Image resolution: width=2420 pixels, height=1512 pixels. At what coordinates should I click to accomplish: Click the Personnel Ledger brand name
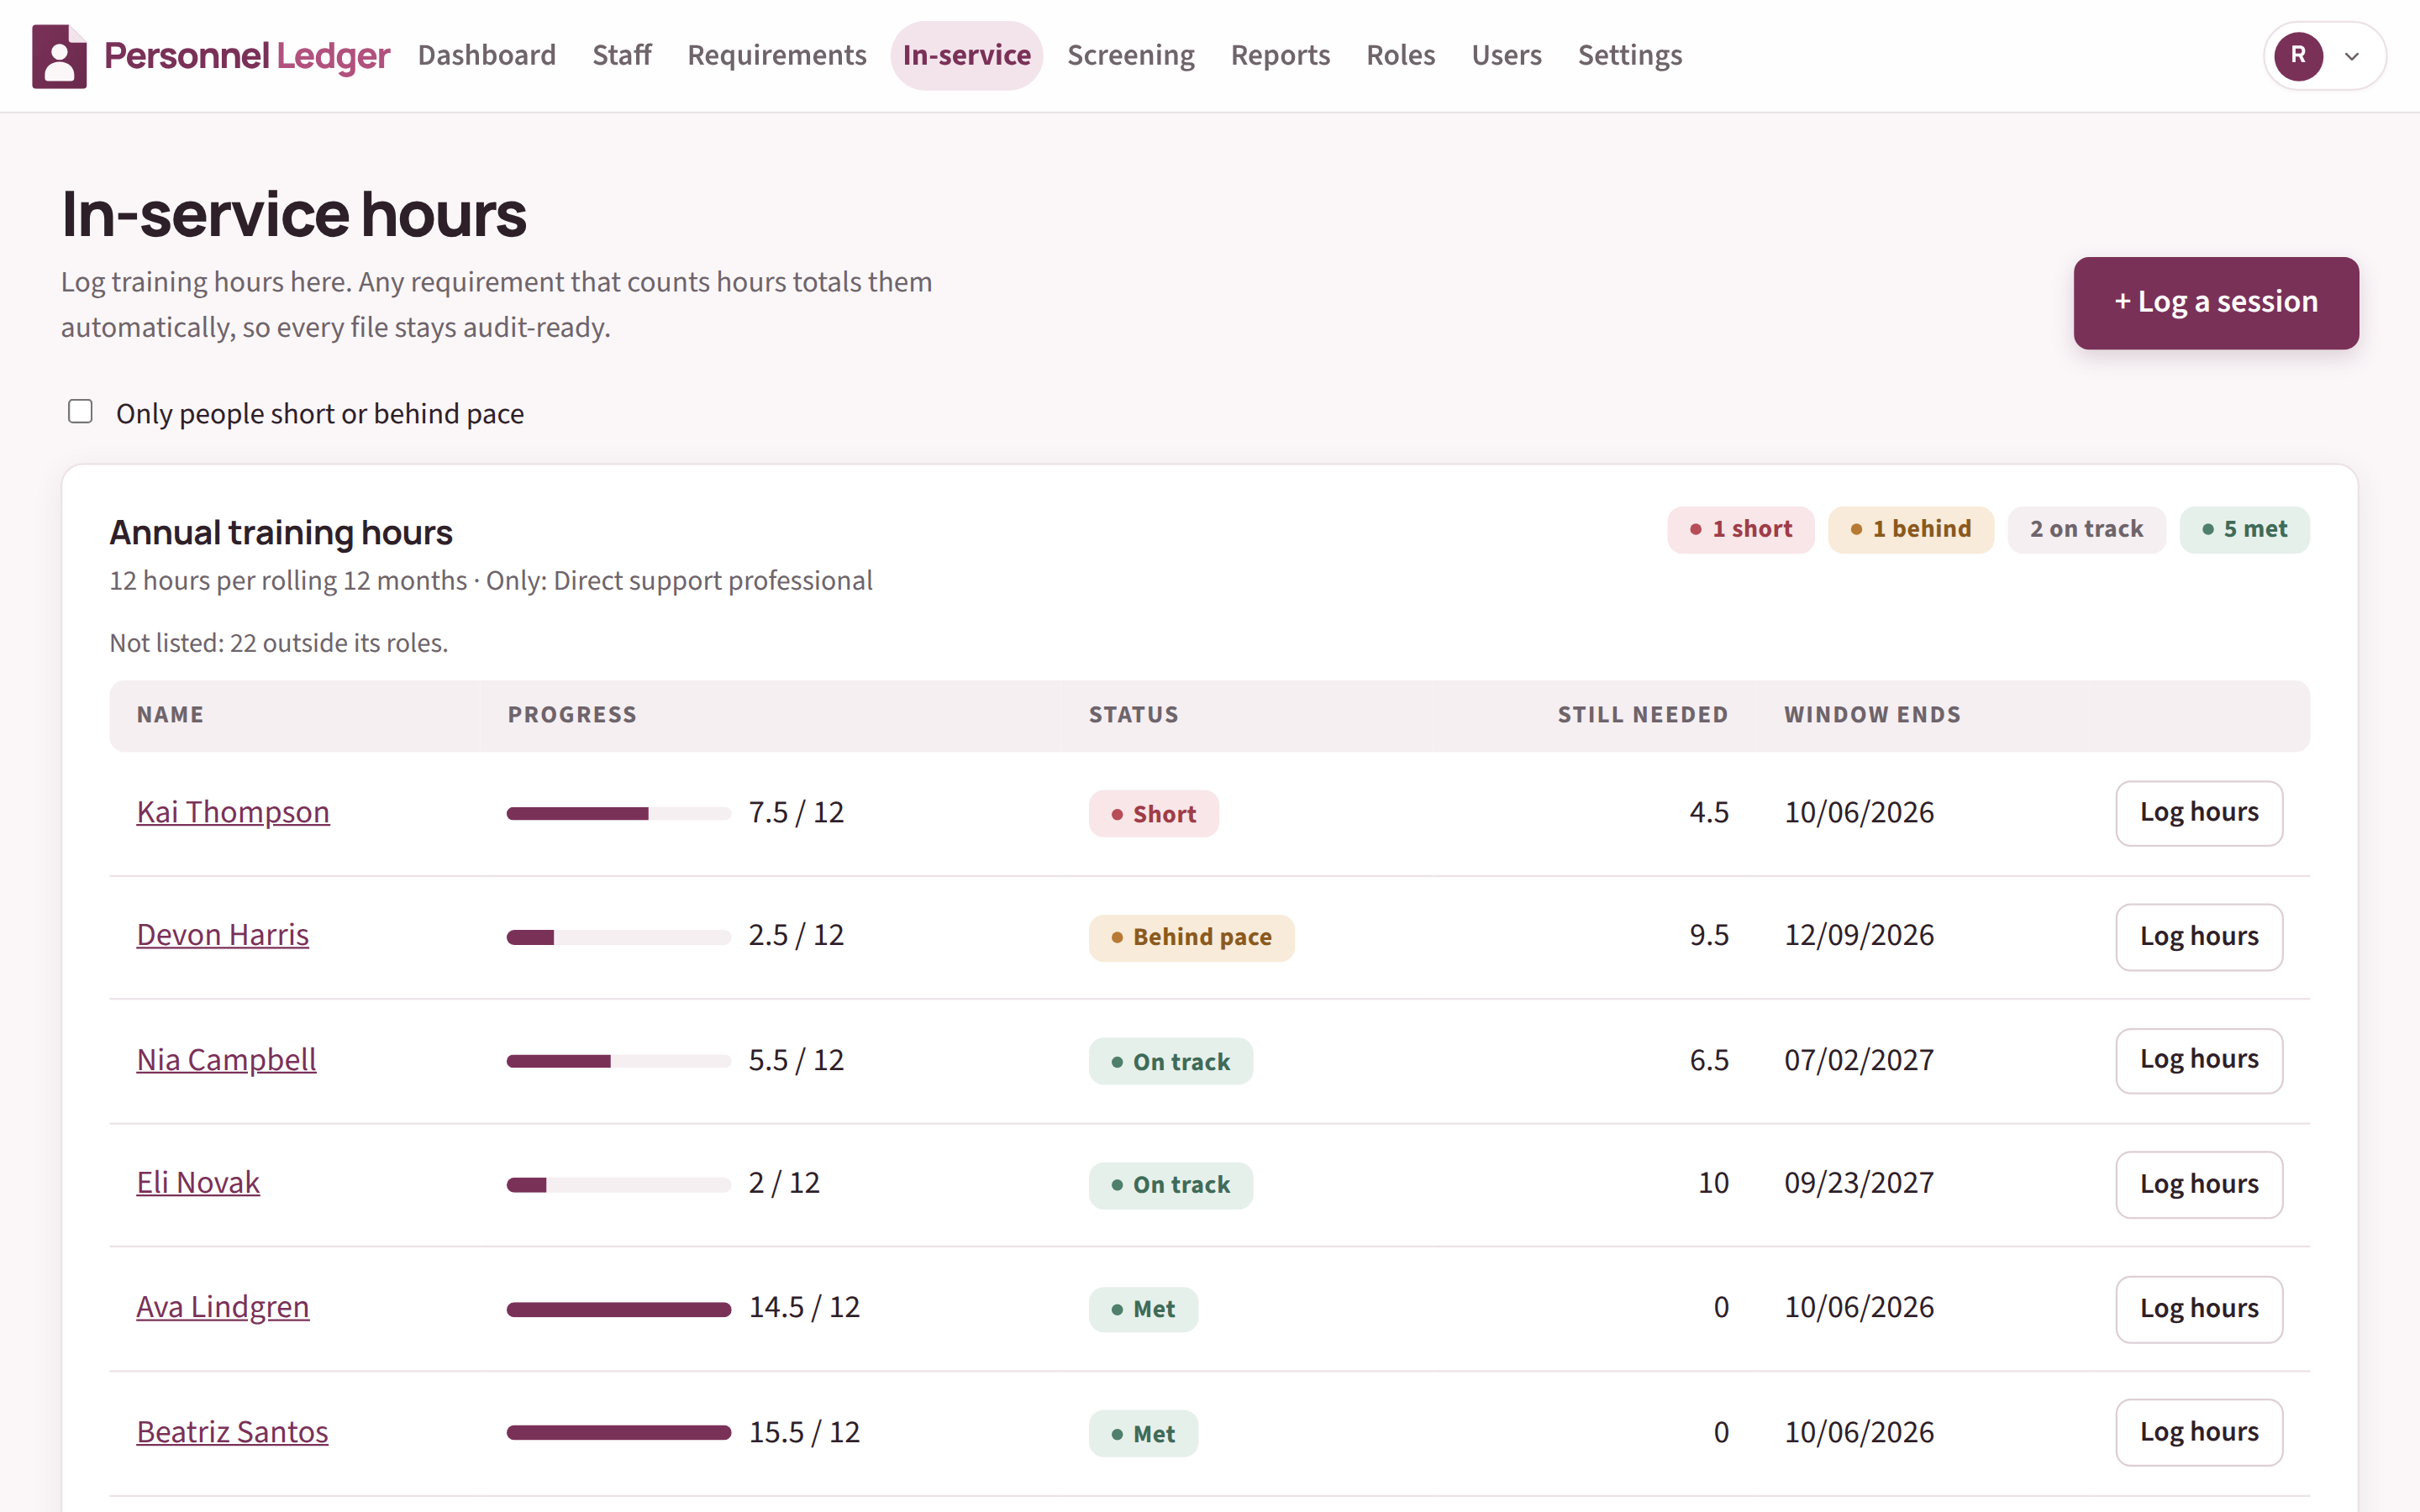point(247,56)
